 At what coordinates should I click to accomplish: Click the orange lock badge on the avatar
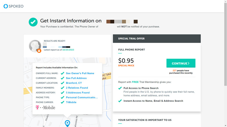pyautogui.click(x=39, y=51)
